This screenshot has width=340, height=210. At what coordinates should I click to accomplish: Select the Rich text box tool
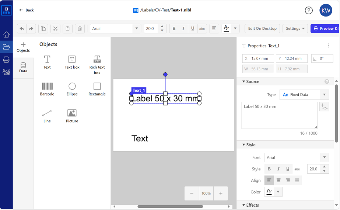[97, 65]
